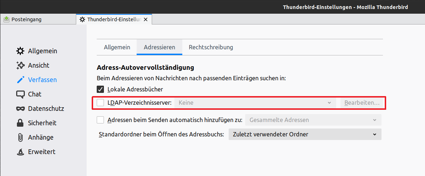Click the Sicherheit padlock icon
Screen dimensions: 425x176
tap(20, 123)
